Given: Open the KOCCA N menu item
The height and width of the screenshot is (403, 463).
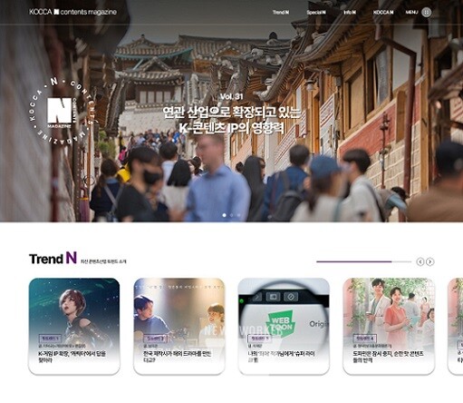Looking at the screenshot, I should point(383,13).
